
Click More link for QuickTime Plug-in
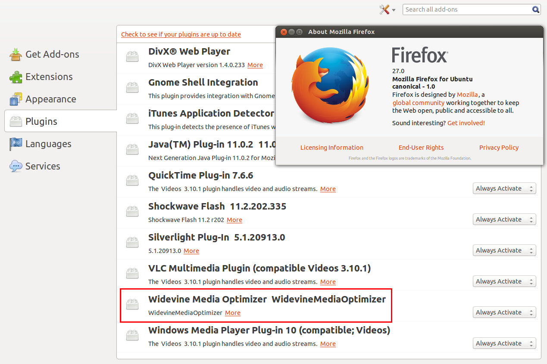[328, 189]
